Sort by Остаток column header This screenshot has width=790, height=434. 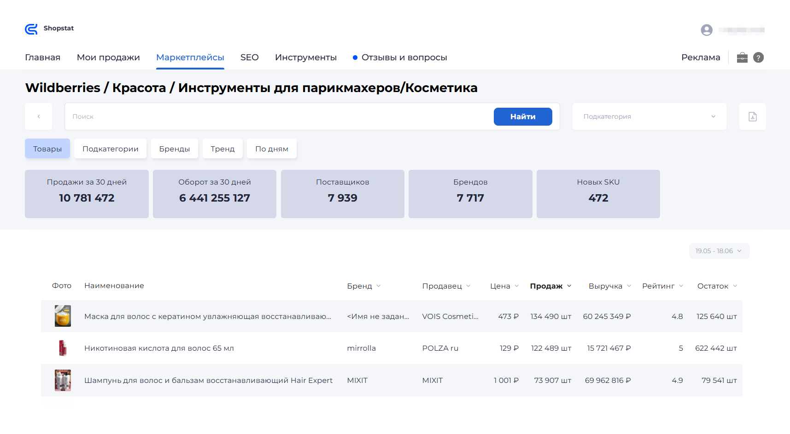coord(717,286)
